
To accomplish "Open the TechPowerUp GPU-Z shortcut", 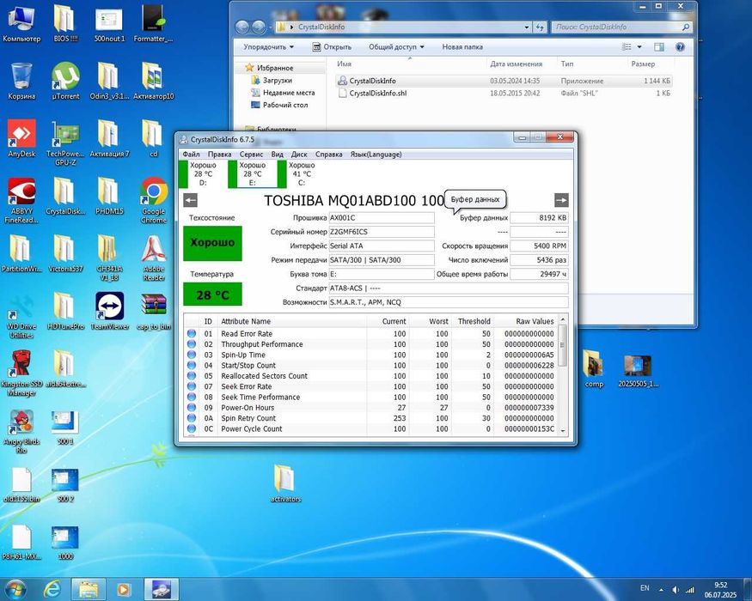I will (65, 143).
